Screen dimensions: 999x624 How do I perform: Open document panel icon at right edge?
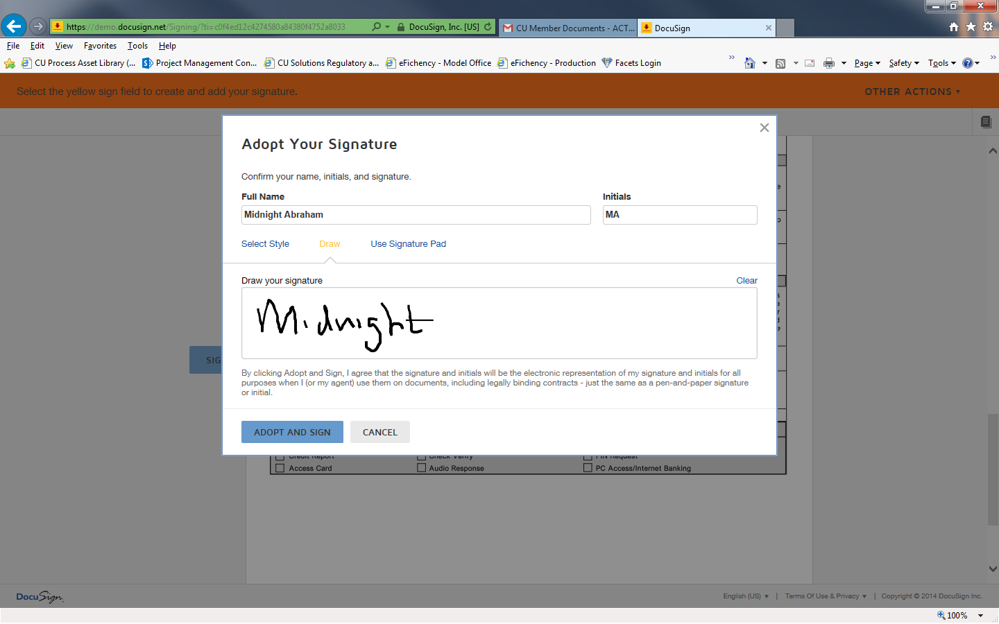point(986,122)
